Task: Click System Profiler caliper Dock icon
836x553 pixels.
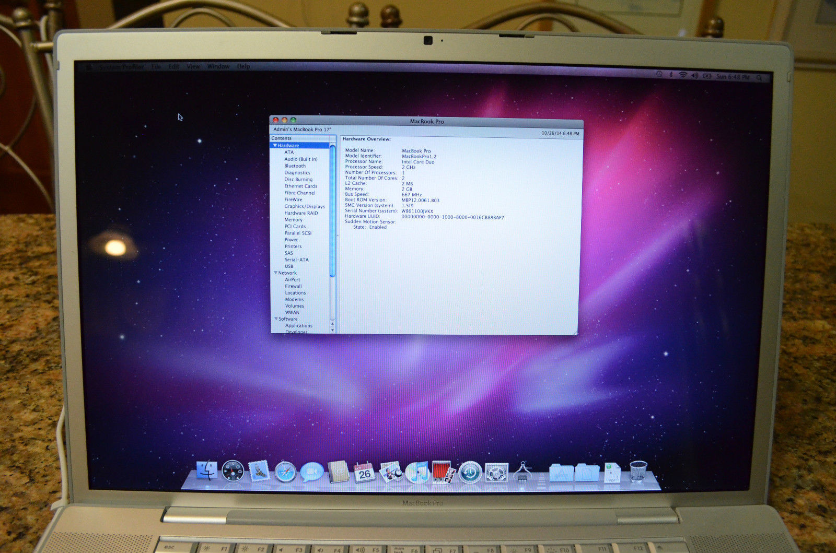Action: point(522,471)
